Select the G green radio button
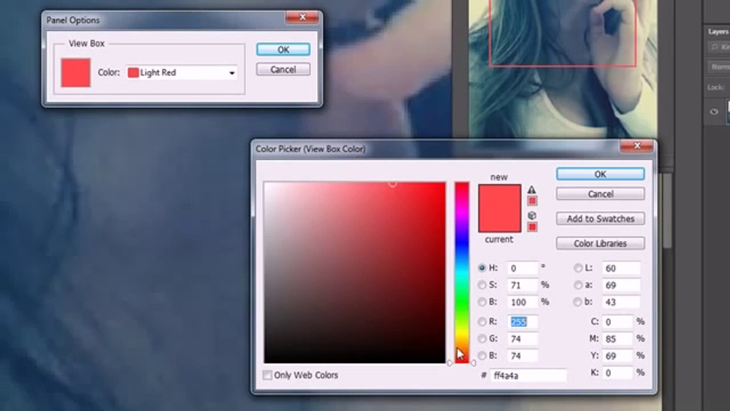 482,339
